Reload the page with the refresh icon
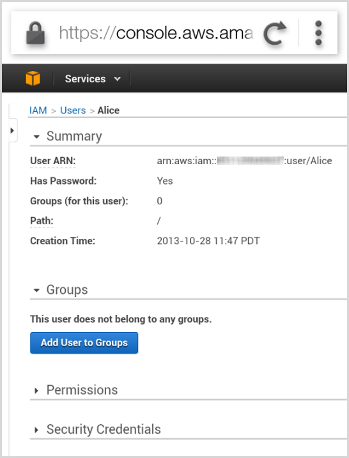 click(x=274, y=33)
